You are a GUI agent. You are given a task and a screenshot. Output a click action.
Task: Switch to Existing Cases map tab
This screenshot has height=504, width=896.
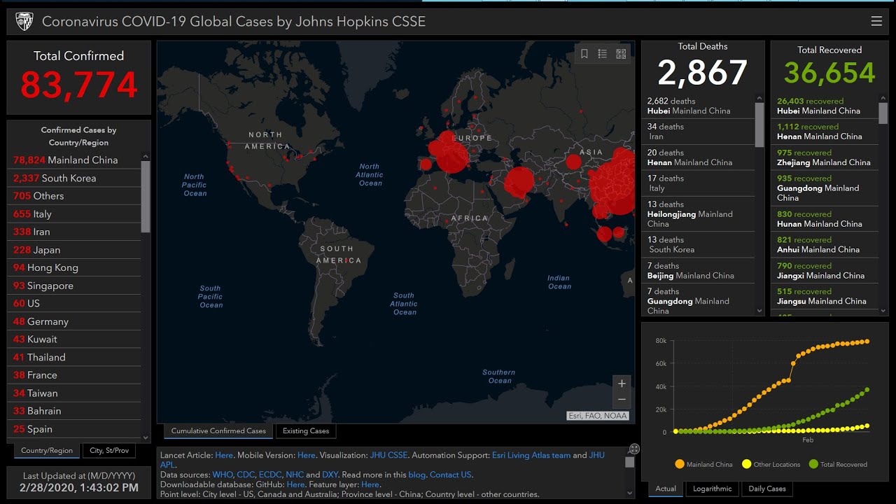coord(306,430)
